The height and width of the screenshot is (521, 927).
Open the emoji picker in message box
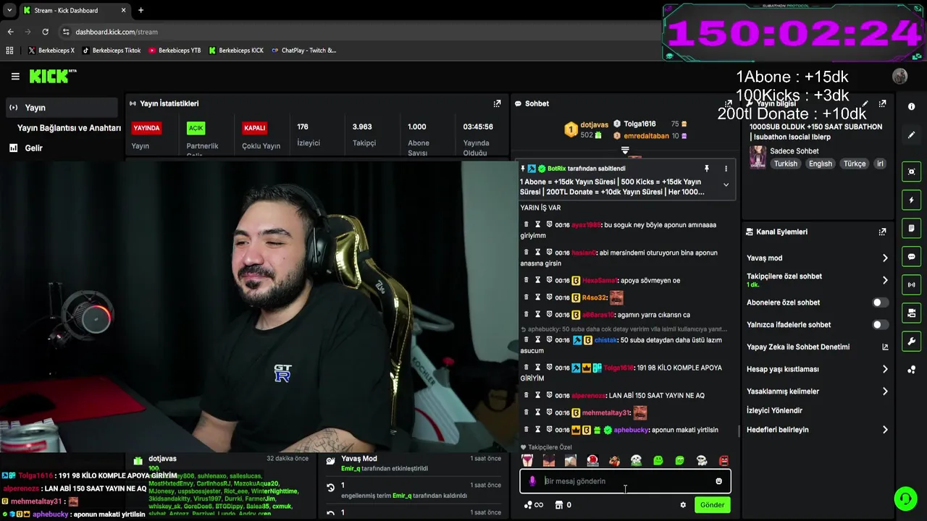(x=718, y=481)
